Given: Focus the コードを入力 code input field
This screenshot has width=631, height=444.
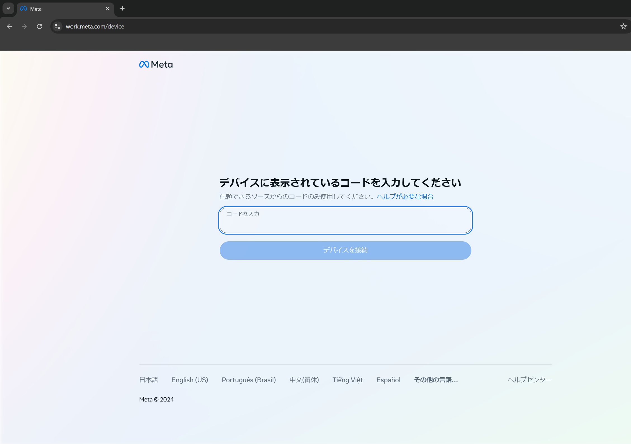Looking at the screenshot, I should pos(345,221).
